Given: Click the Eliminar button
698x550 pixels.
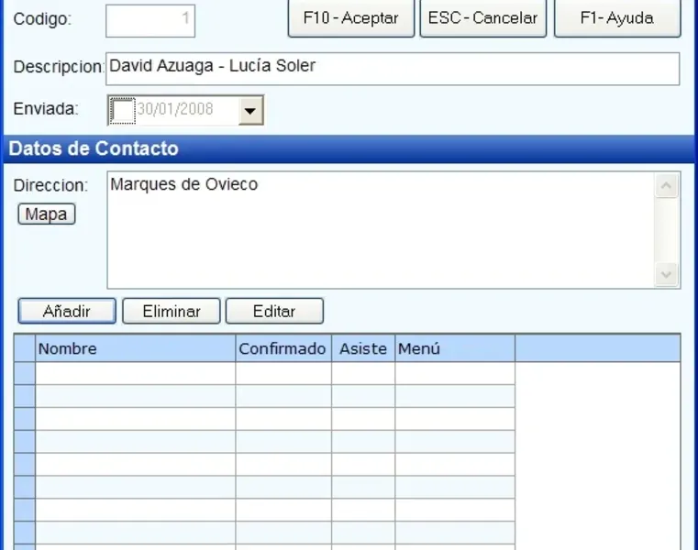Looking at the screenshot, I should pyautogui.click(x=172, y=311).
